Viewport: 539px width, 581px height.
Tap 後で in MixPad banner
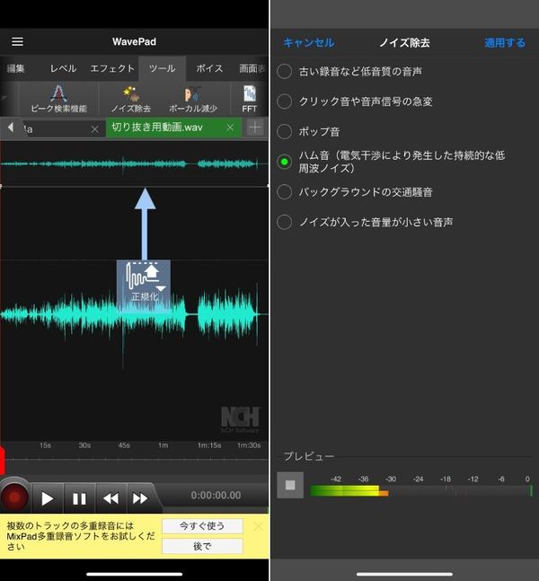(202, 546)
